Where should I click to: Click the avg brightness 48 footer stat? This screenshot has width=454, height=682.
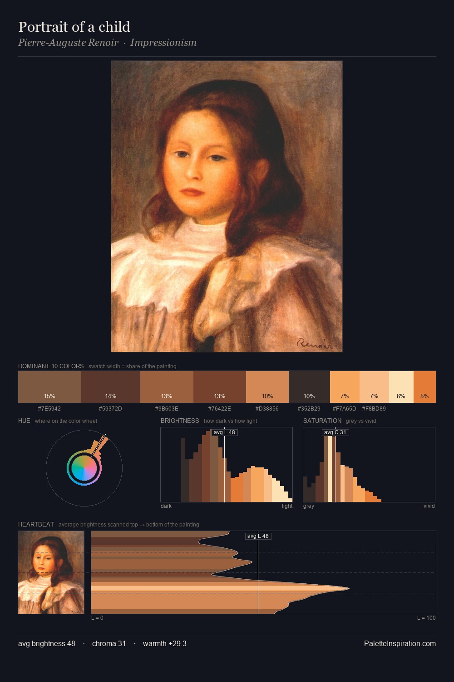click(x=47, y=643)
